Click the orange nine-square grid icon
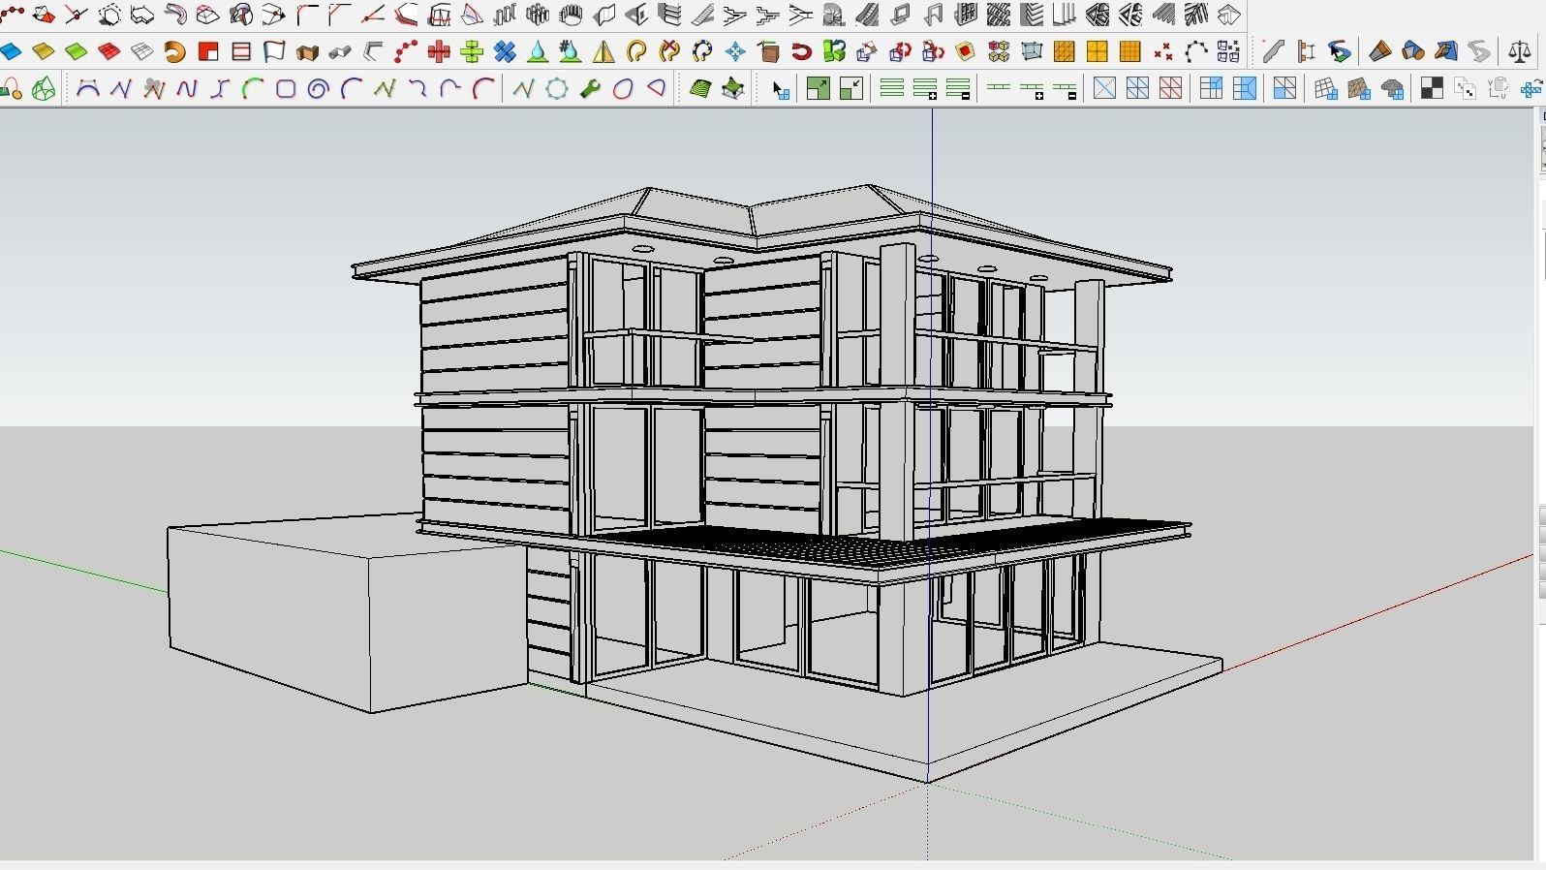Screen dimensions: 1546x870 click(1129, 51)
